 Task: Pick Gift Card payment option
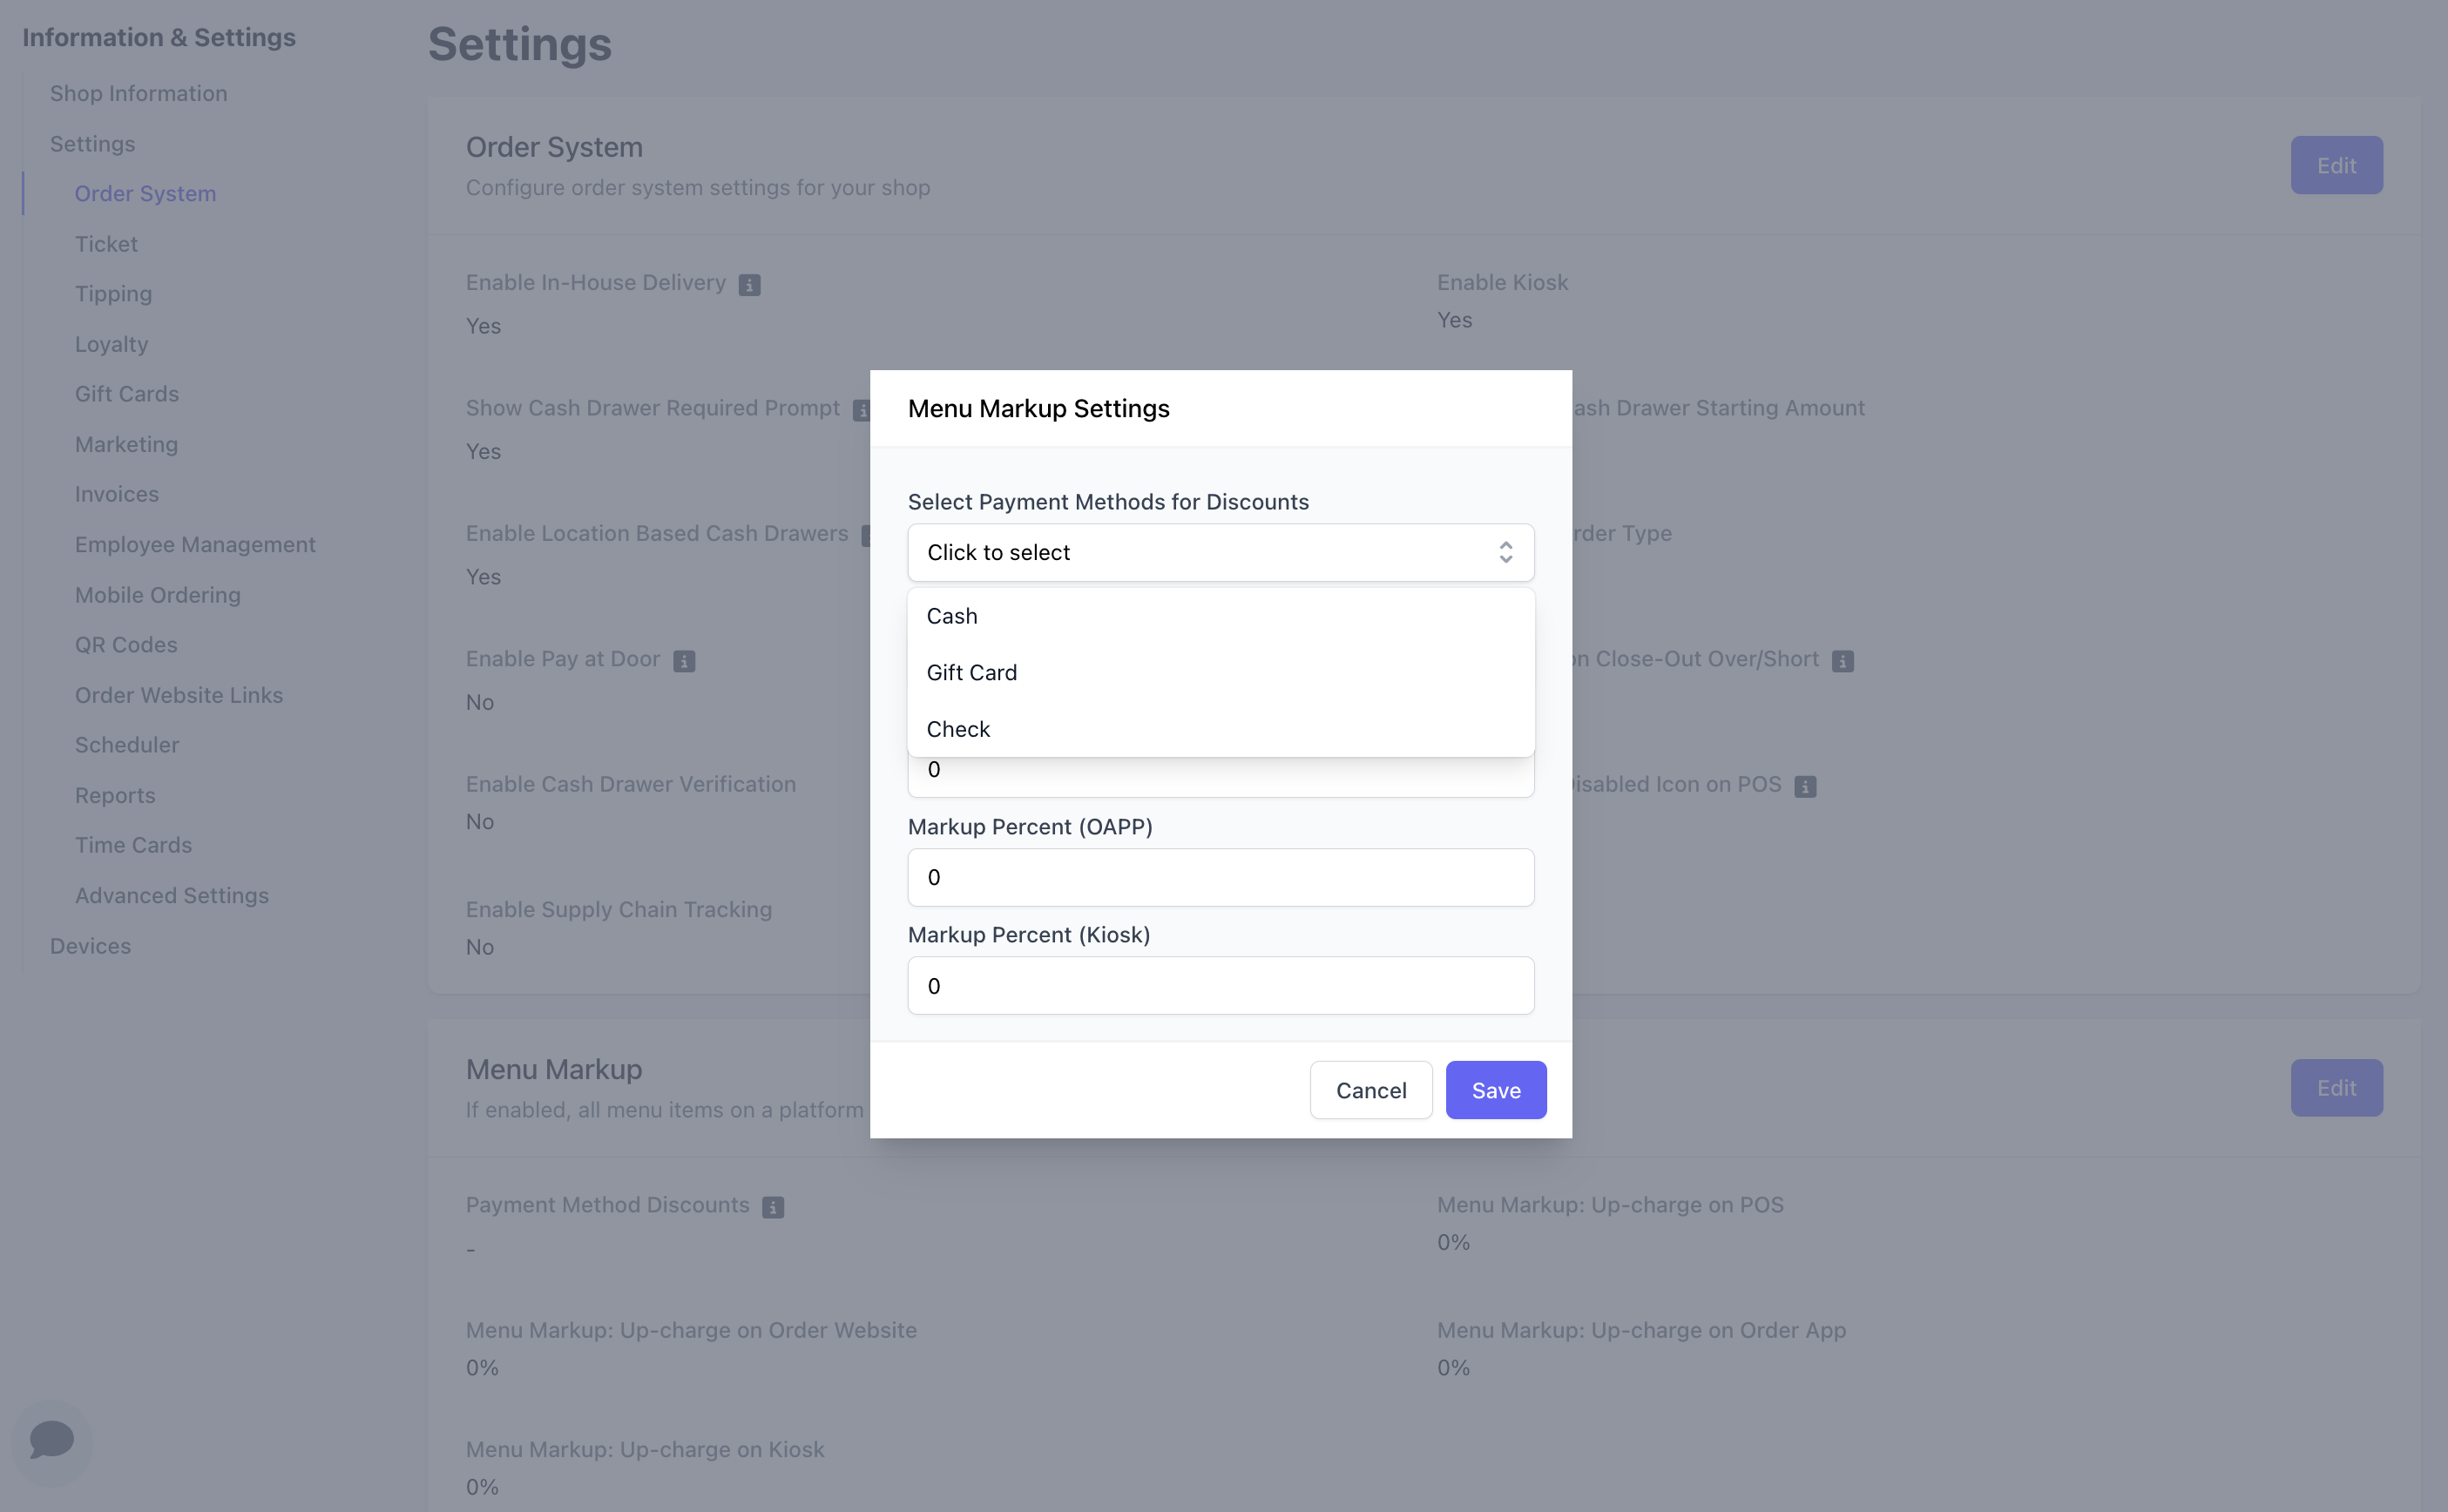pyautogui.click(x=972, y=673)
